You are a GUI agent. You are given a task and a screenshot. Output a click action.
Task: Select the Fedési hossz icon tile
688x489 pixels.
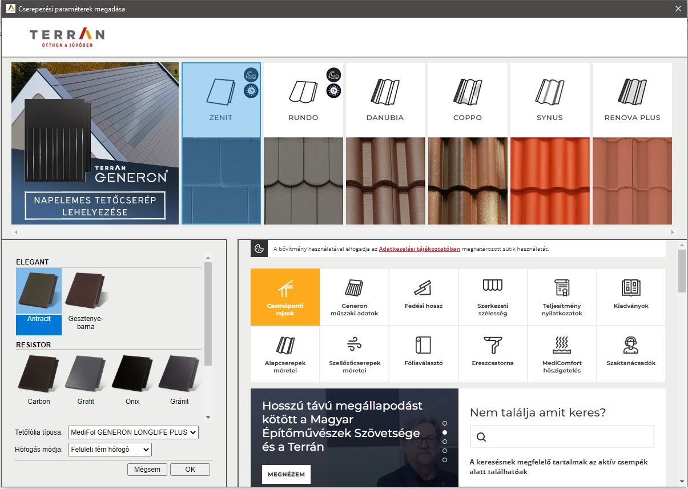pos(423,297)
